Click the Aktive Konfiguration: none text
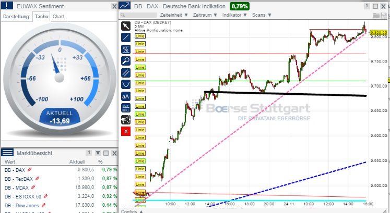 pos(158,30)
